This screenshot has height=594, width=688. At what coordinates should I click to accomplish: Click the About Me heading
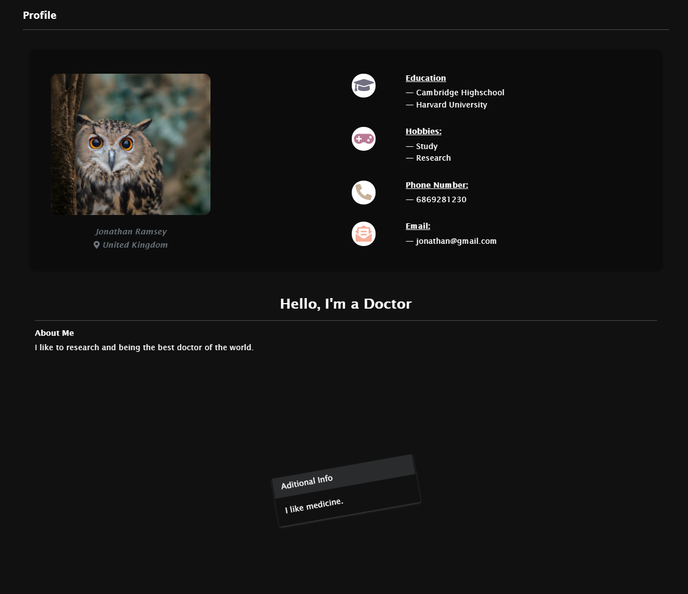pyautogui.click(x=54, y=333)
